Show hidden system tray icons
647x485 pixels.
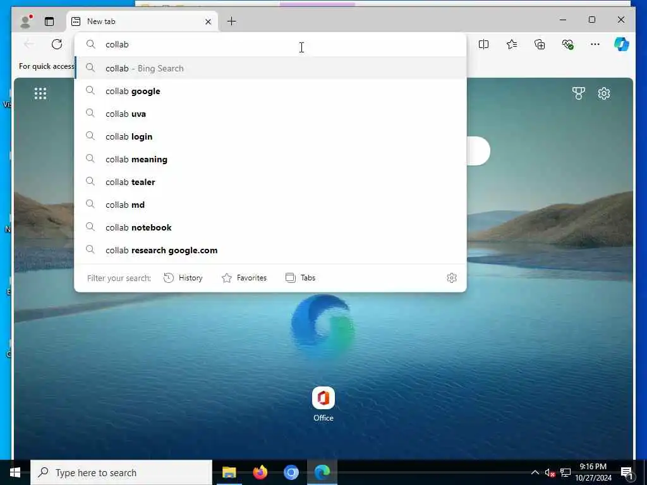click(x=535, y=472)
